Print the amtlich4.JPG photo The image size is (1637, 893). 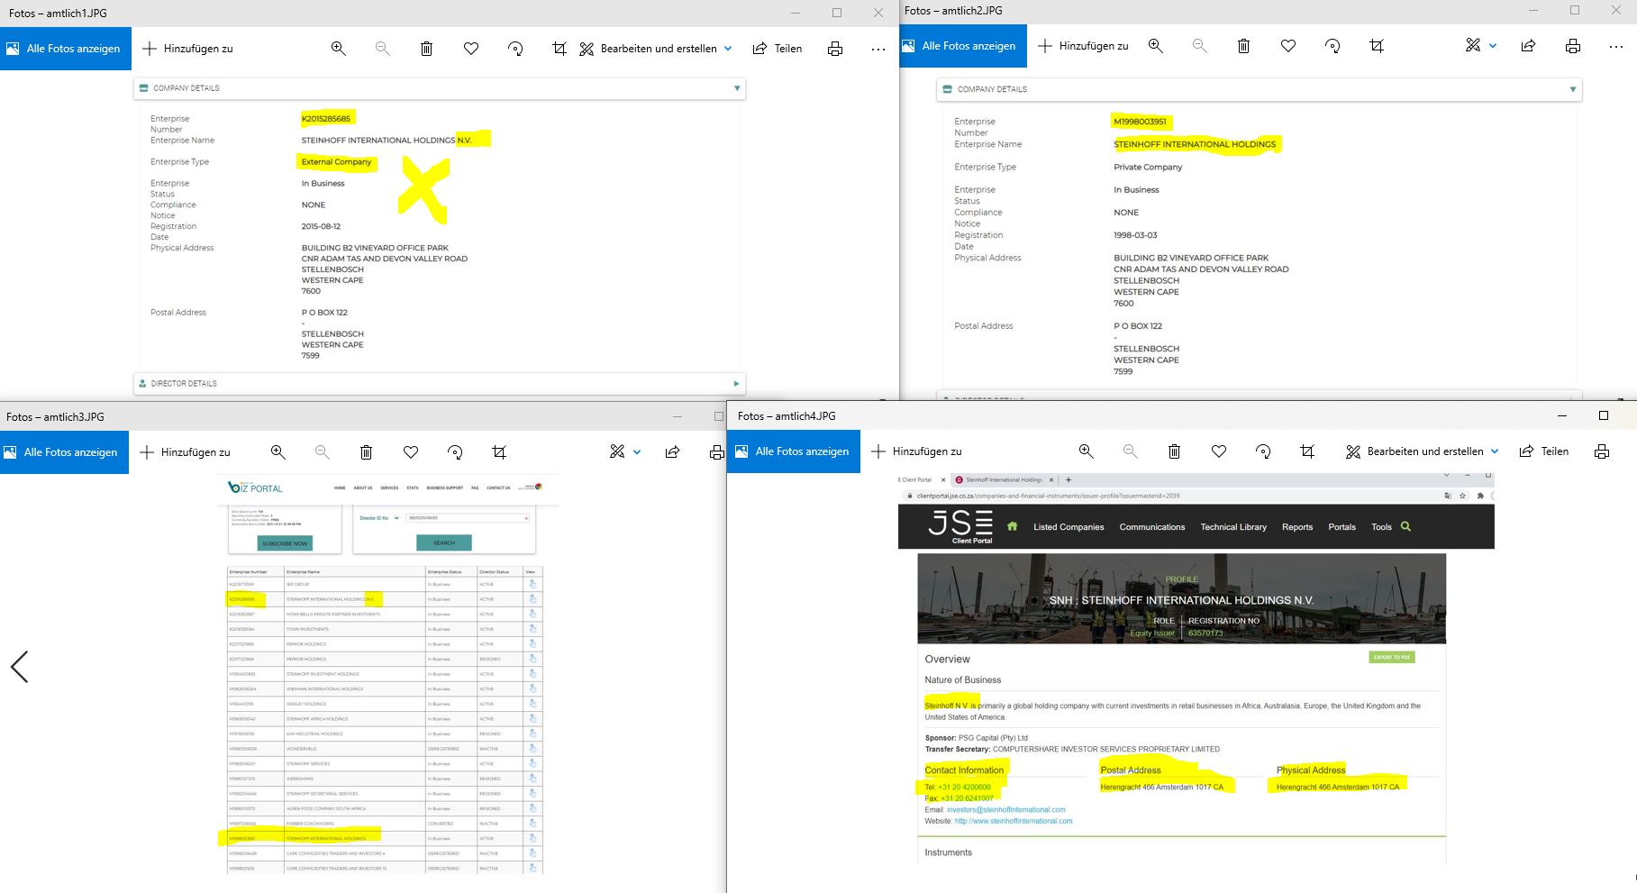click(x=1602, y=451)
